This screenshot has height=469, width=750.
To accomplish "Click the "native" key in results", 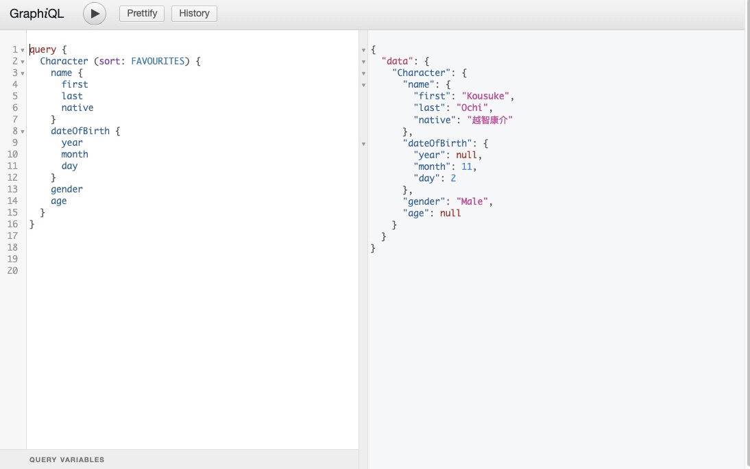I will (435, 120).
